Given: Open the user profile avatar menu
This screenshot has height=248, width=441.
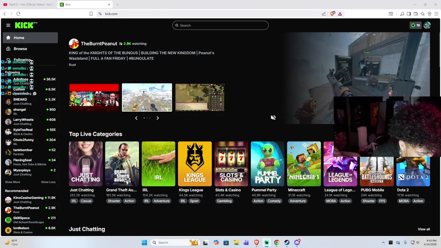Looking at the screenshot, I should [427, 25].
